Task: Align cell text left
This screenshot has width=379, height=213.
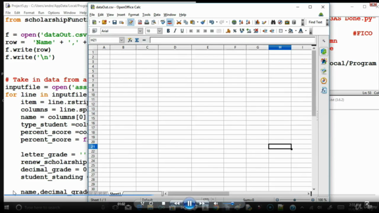Action: click(191, 31)
